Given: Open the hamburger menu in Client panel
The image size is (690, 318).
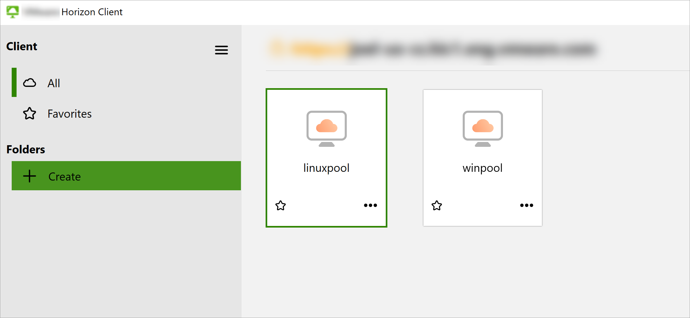Looking at the screenshot, I should pyautogui.click(x=221, y=50).
